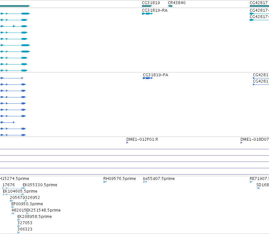Select the double-arrow glyph under bs55d07.5prime

tap(145, 182)
